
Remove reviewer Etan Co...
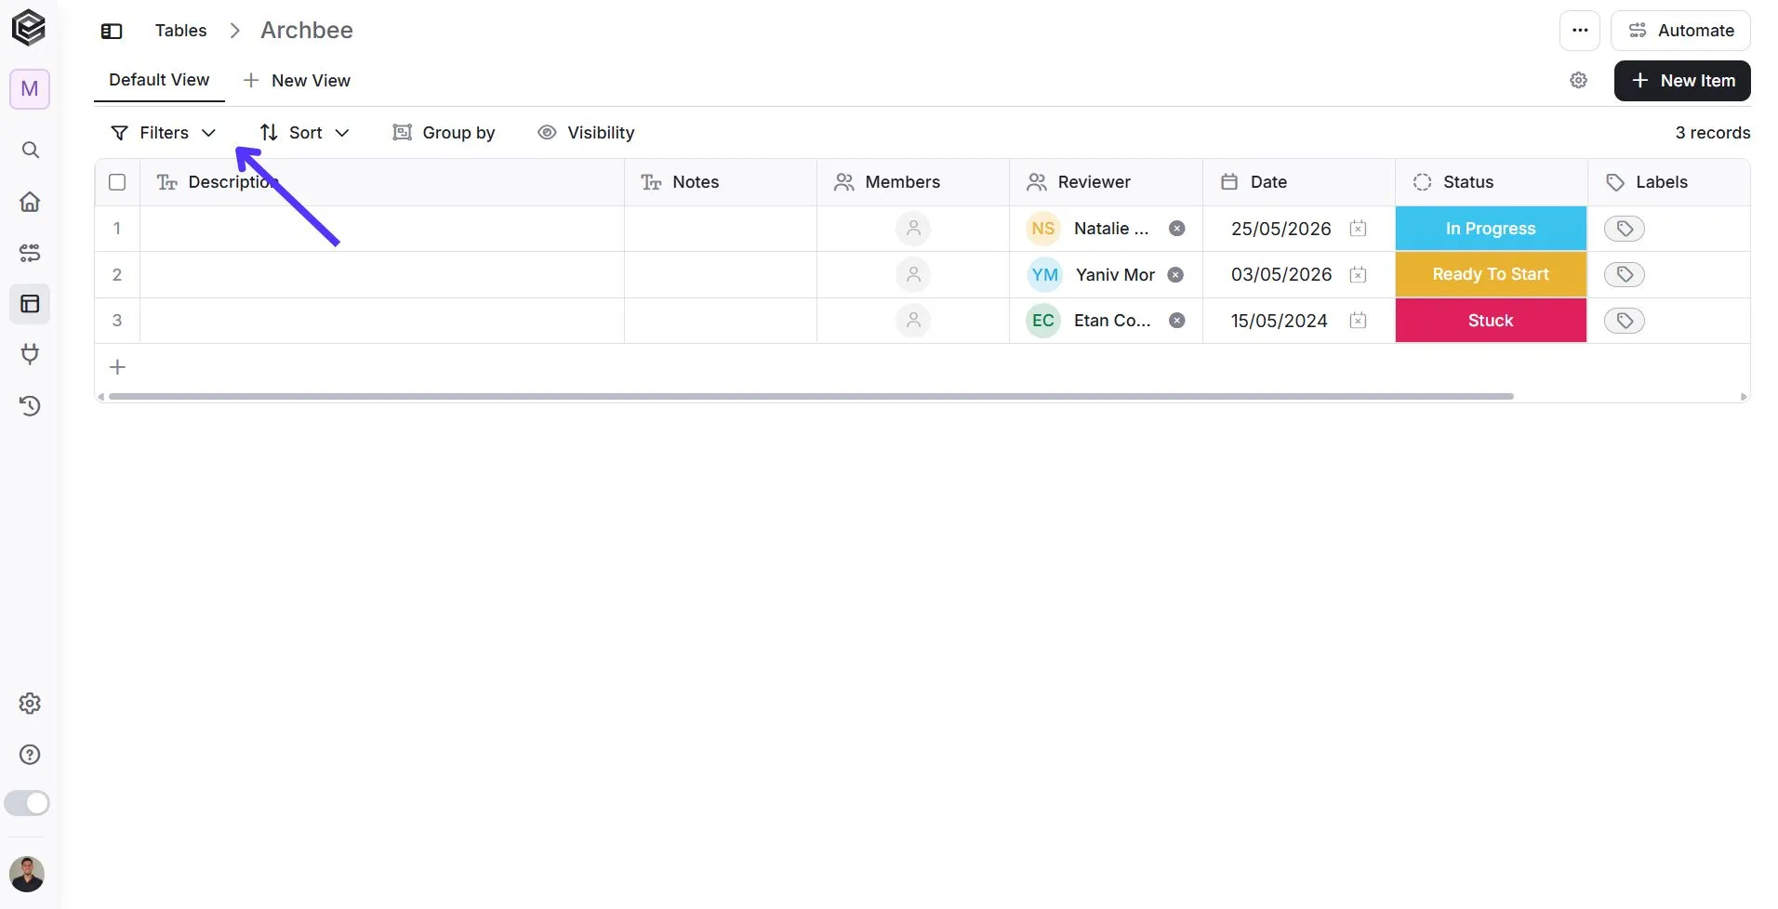pyautogui.click(x=1177, y=321)
